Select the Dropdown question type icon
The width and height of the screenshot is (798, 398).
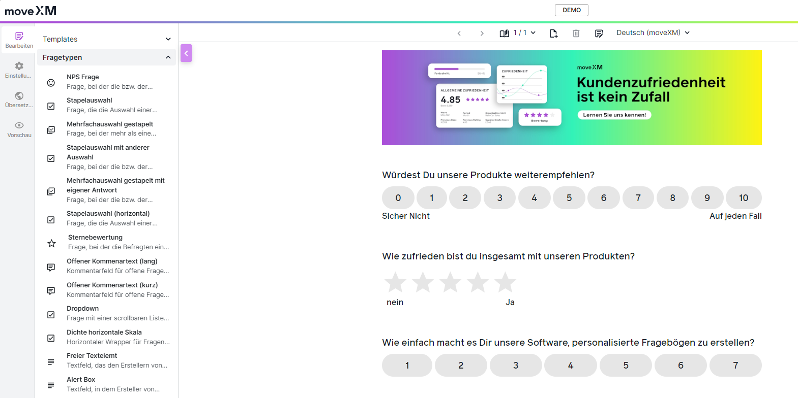tap(51, 315)
